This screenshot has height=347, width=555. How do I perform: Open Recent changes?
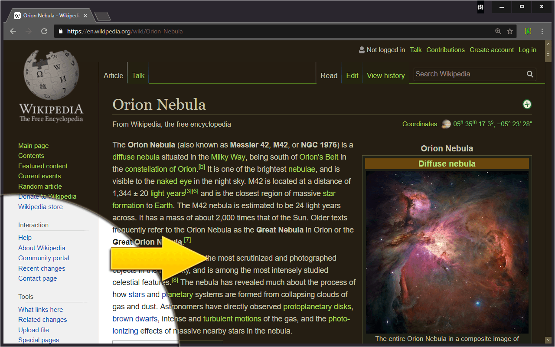click(42, 268)
